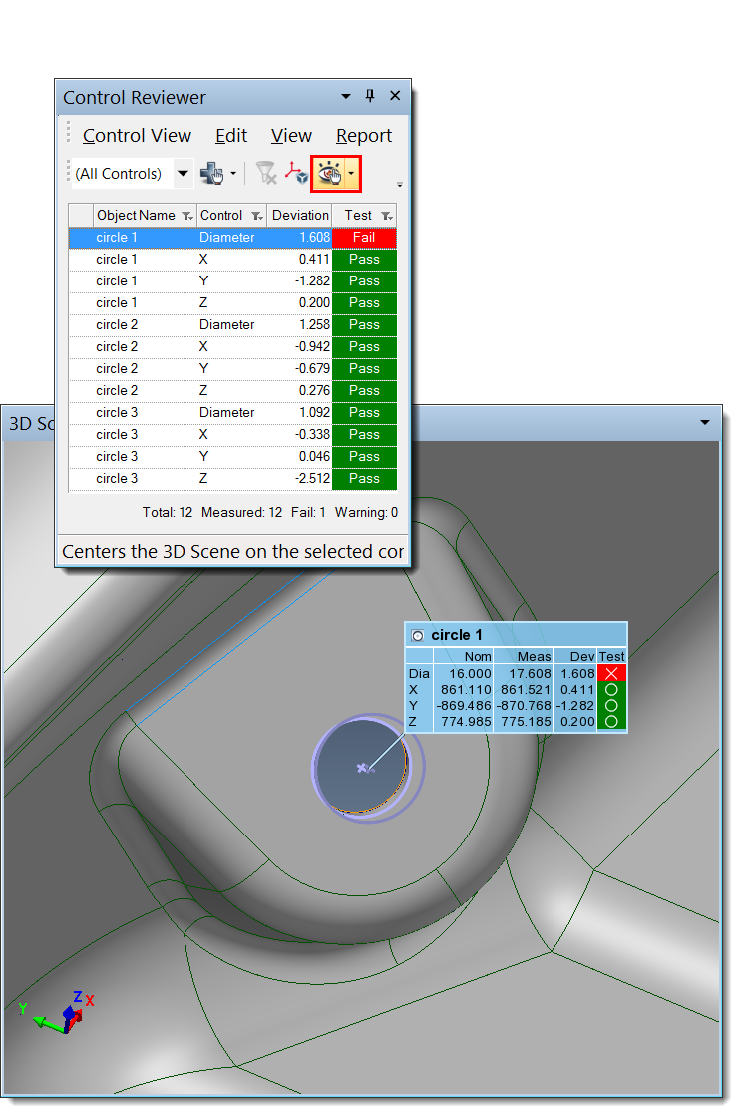Open the Control Reviewer window position dropdown
The image size is (738, 1113).
[346, 96]
